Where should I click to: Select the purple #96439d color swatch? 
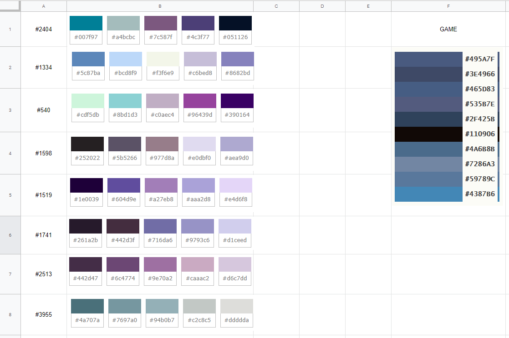pos(200,101)
